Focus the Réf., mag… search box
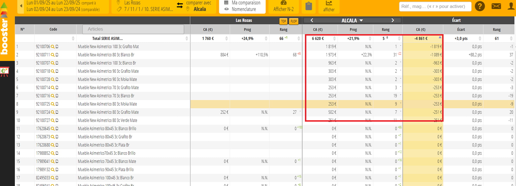This screenshot has height=186, width=516. 435,6
